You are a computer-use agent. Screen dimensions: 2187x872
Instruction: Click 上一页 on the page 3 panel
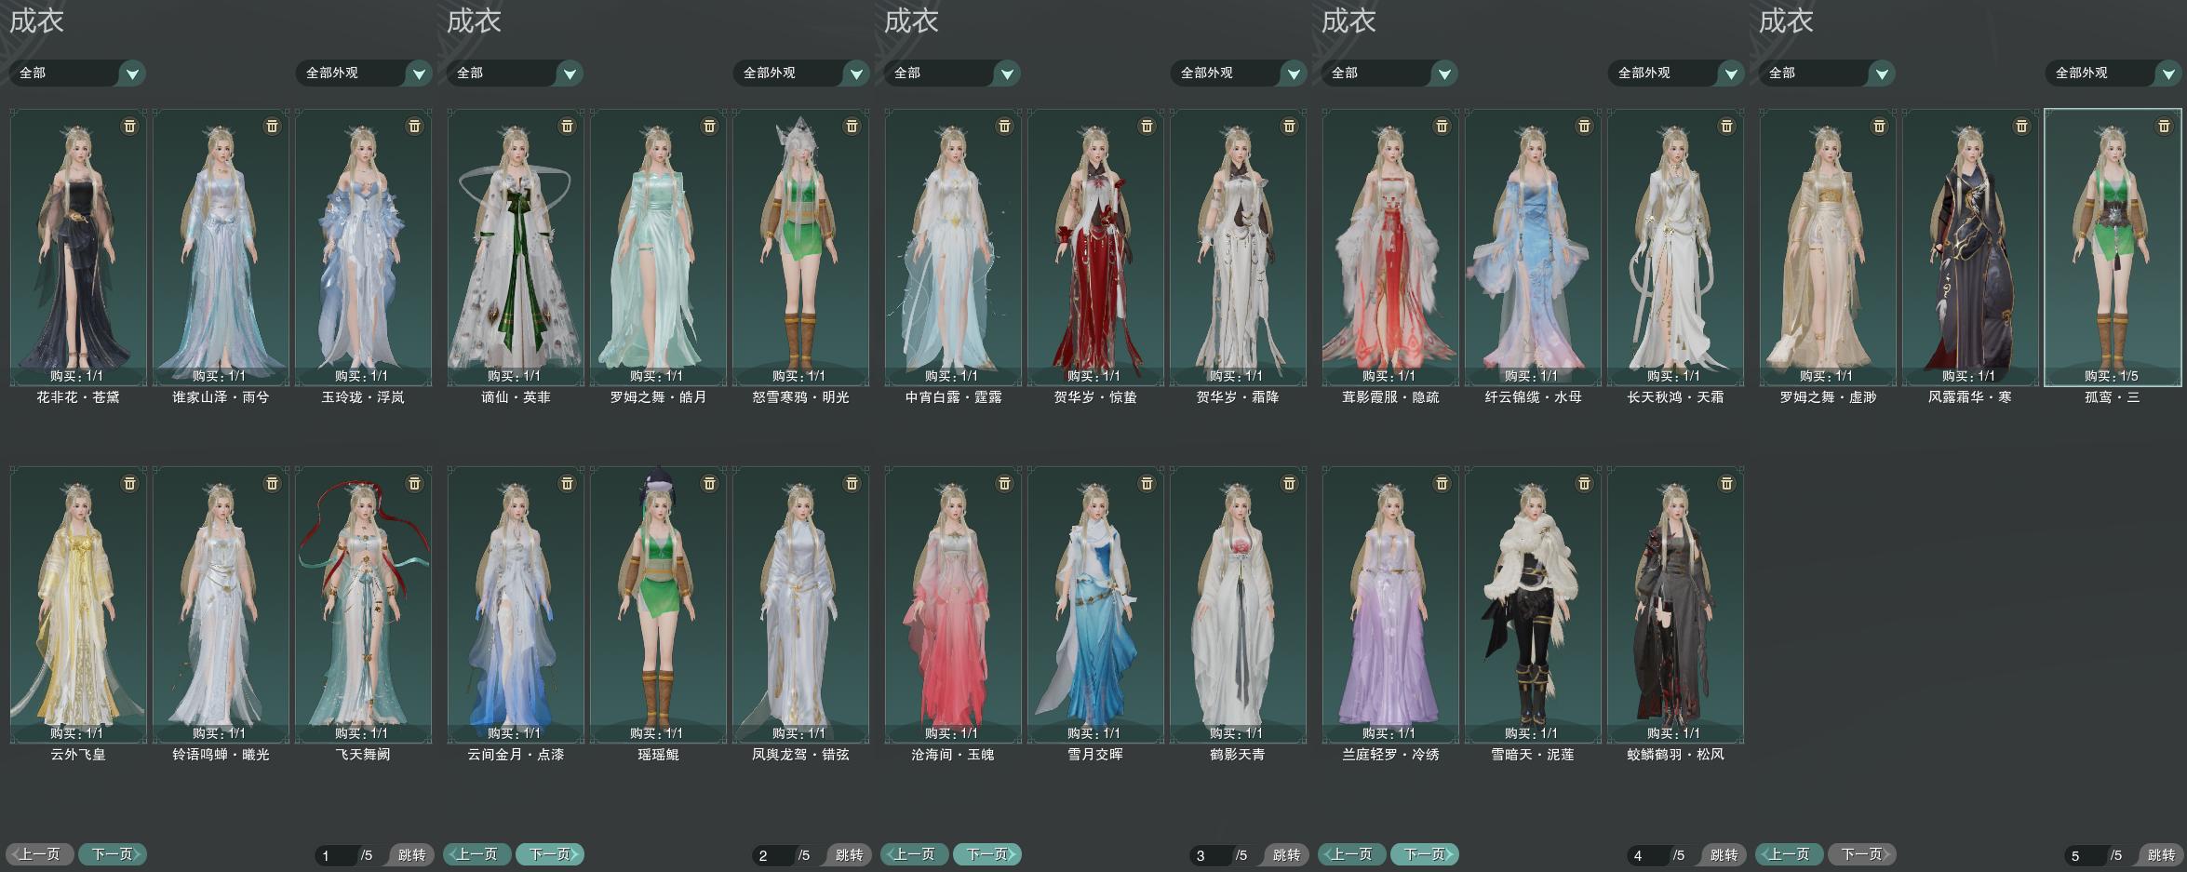tap(914, 853)
